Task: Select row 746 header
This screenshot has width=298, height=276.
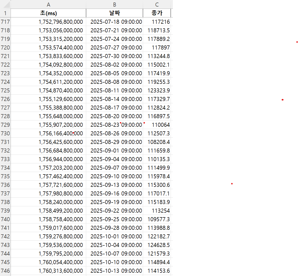Action: [x=5, y=271]
